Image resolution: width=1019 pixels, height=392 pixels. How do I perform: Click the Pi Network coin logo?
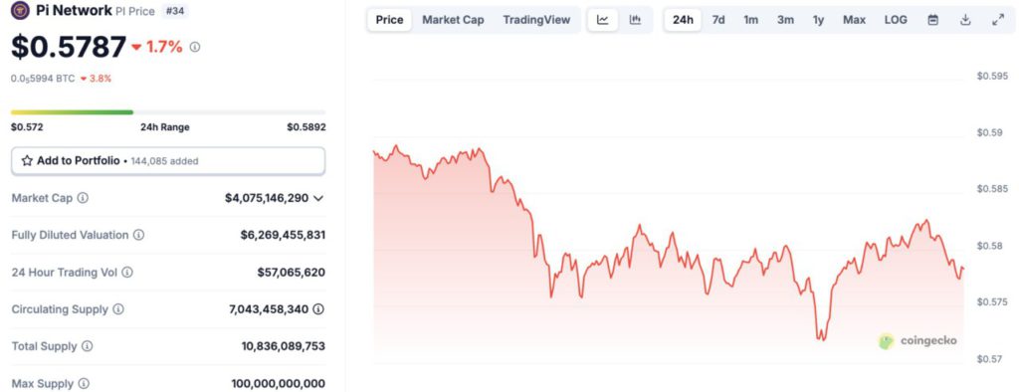point(20,10)
